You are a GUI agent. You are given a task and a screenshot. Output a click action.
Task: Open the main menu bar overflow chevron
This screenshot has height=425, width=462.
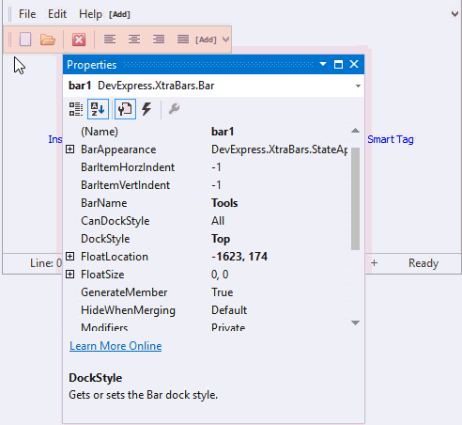click(454, 14)
